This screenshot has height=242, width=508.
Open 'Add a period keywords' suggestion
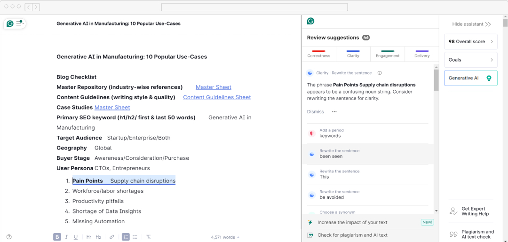[367, 133]
